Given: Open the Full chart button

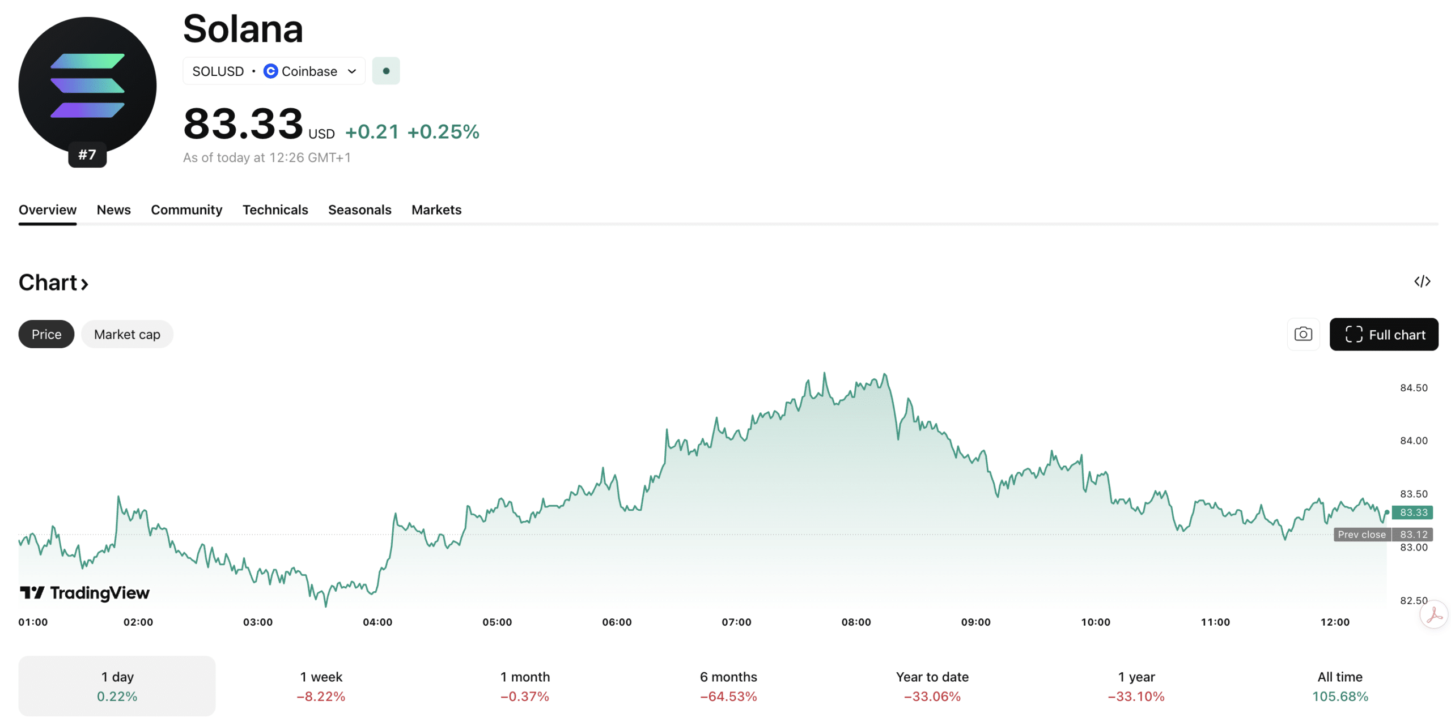Looking at the screenshot, I should [x=1384, y=334].
